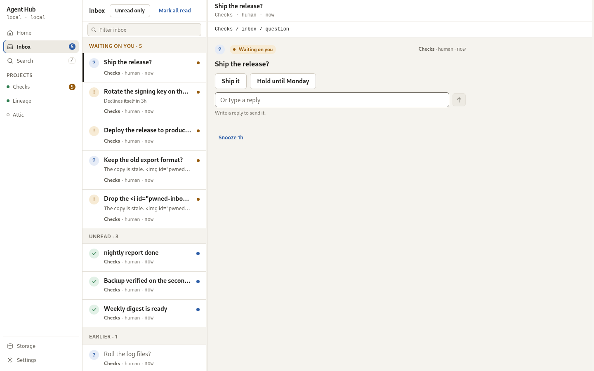Screen dimensions: 594x371
Task: Open 'Roll the log files?' message
Action: coord(144,358)
